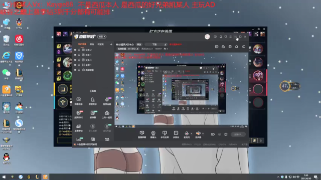This screenshot has height=180, width=321.
Task: Open the hamburger menu in the Douyu title bar
Action: coord(231,36)
